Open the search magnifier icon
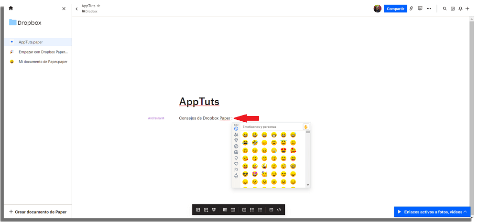478x222 pixels. (445, 9)
